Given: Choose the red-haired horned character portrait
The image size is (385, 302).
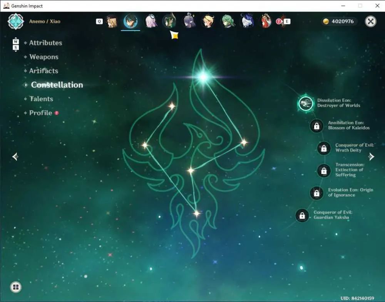Looking at the screenshot, I should (x=266, y=21).
